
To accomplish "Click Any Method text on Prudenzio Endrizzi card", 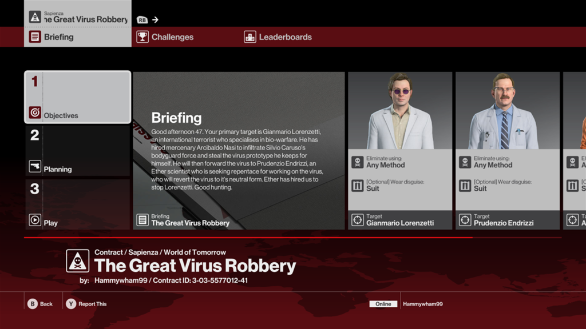I will pyautogui.click(x=493, y=165).
